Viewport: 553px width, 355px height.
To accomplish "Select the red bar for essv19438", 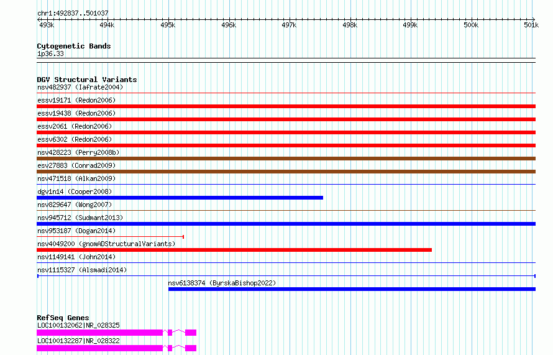I will point(286,119).
